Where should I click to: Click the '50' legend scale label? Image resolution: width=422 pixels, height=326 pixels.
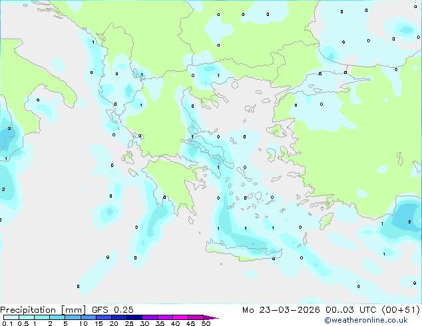[x=206, y=323]
